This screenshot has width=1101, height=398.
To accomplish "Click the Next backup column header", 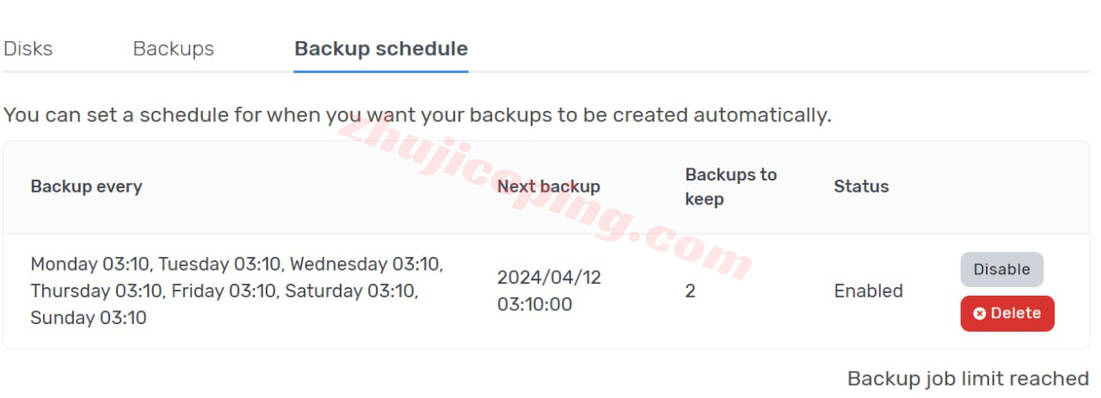I will [549, 187].
